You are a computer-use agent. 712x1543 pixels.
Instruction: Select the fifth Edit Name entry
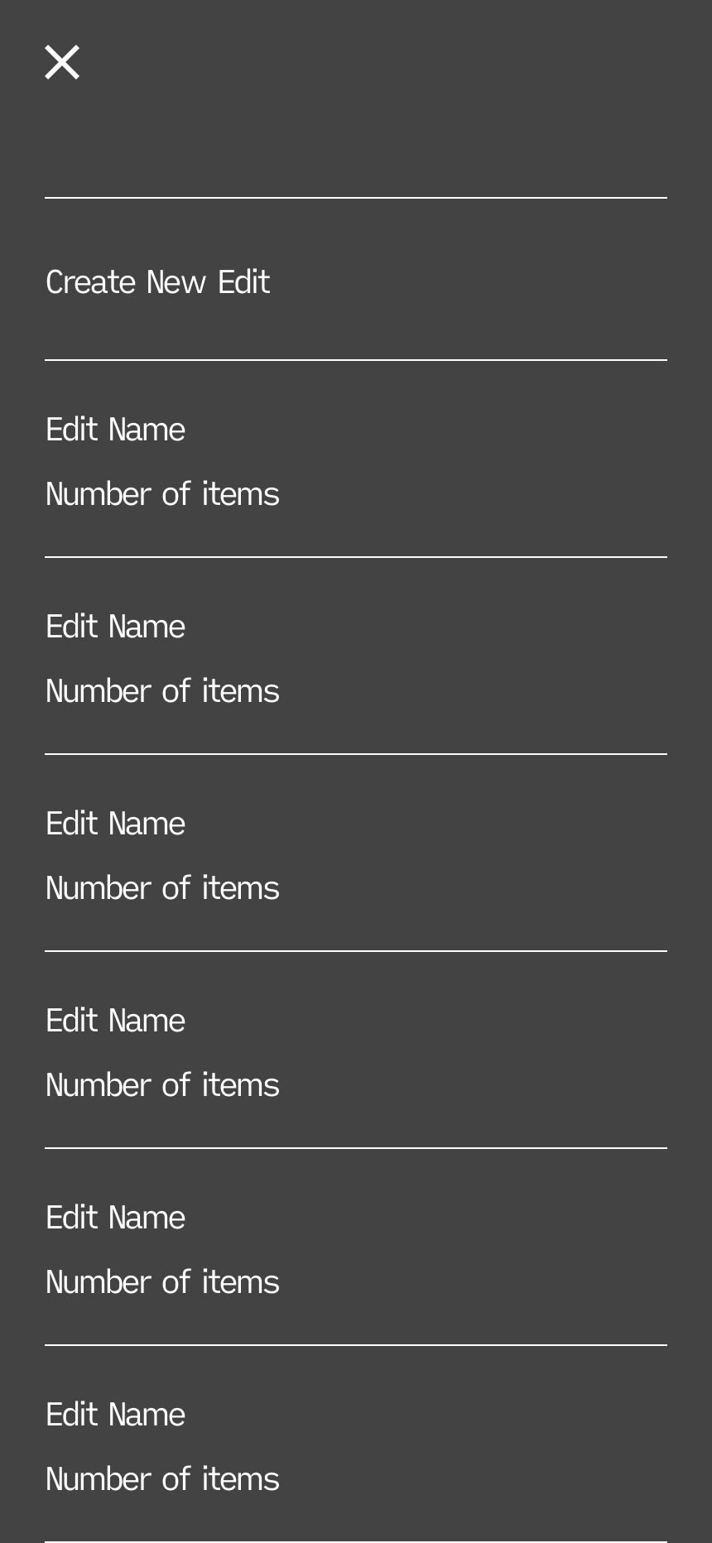coord(116,1218)
